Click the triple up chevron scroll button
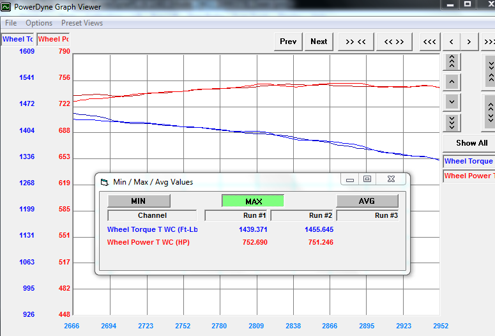The height and width of the screenshot is (336, 495). pyautogui.click(x=452, y=62)
